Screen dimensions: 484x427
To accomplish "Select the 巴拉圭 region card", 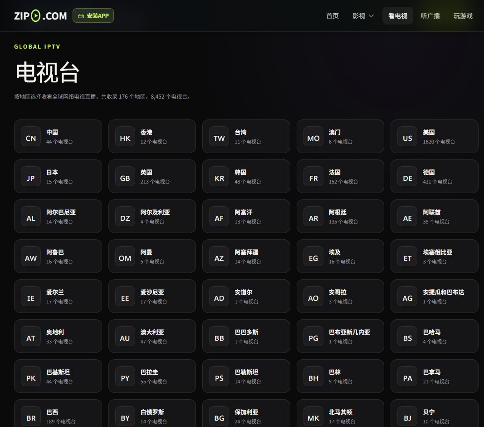I will (x=152, y=376).
